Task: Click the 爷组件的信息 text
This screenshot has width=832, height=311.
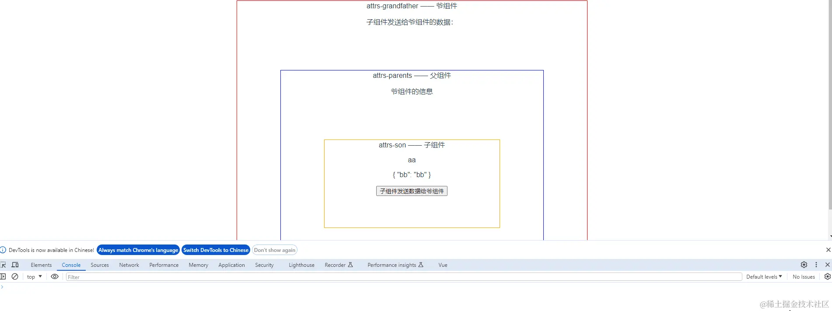Action: click(412, 91)
